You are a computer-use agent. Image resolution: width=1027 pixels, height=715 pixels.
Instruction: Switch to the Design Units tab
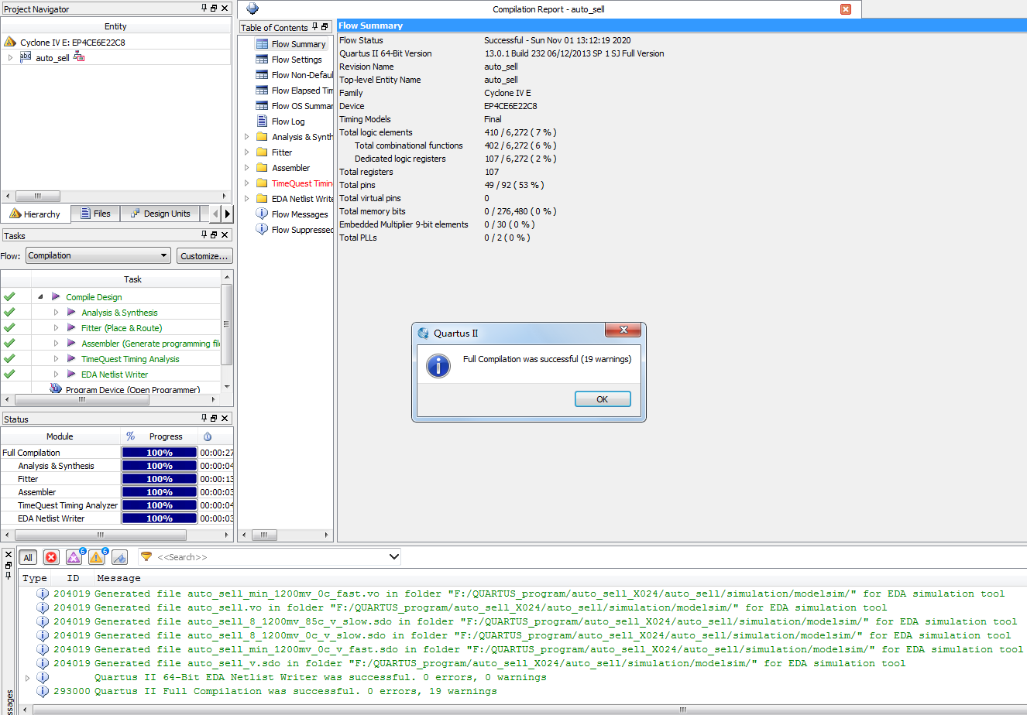(x=160, y=214)
